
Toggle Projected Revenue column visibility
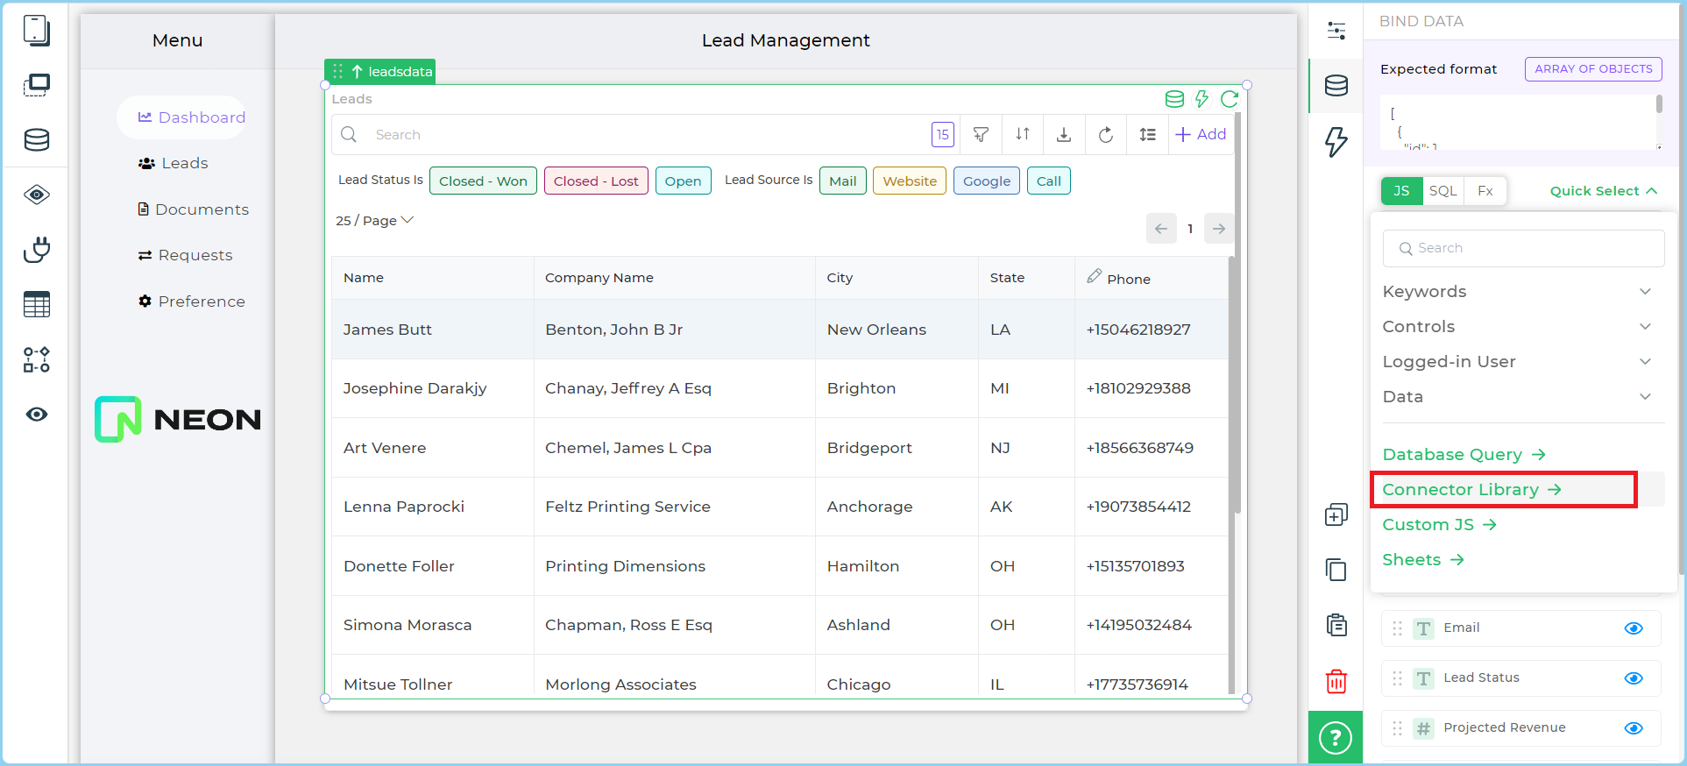coord(1633,728)
